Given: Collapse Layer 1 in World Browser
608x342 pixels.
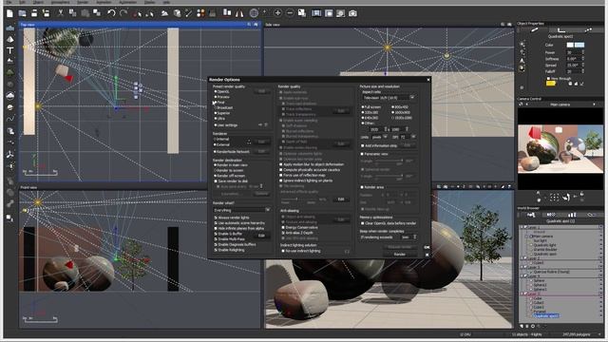Looking at the screenshot, I should click(x=522, y=228).
